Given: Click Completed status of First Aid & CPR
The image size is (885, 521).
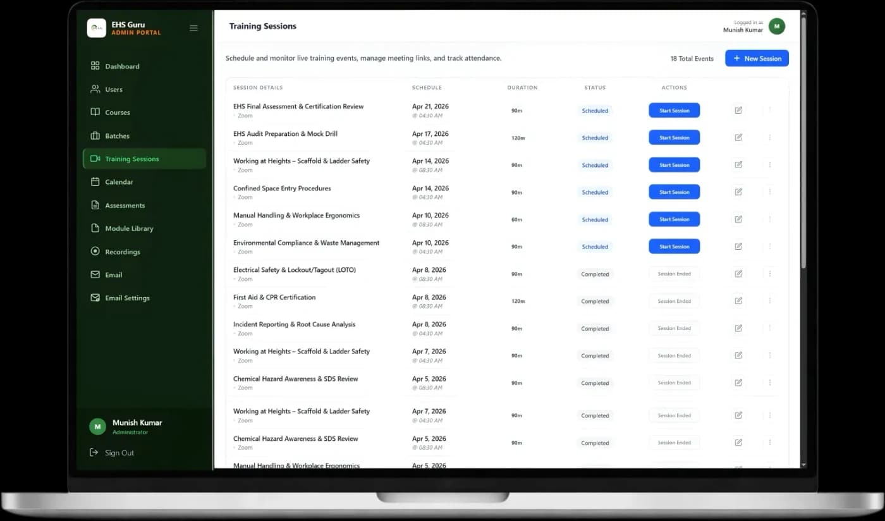Looking at the screenshot, I should click(595, 302).
